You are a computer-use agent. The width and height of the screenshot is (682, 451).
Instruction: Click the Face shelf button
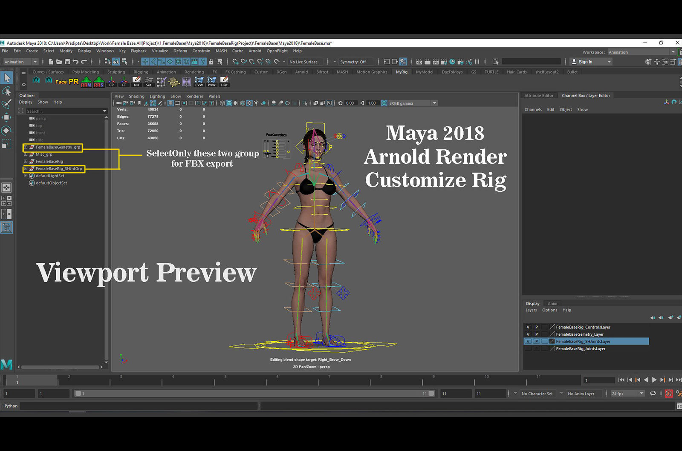pyautogui.click(x=61, y=82)
